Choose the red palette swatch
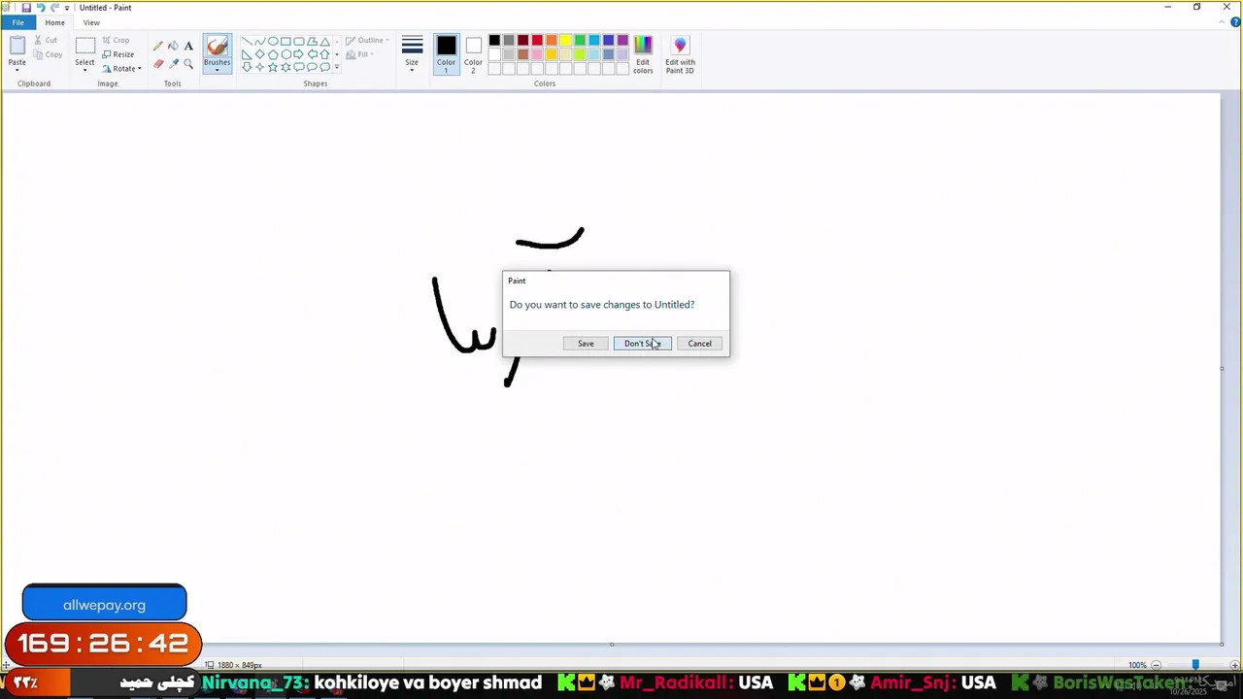This screenshot has height=699, width=1243. click(x=537, y=40)
